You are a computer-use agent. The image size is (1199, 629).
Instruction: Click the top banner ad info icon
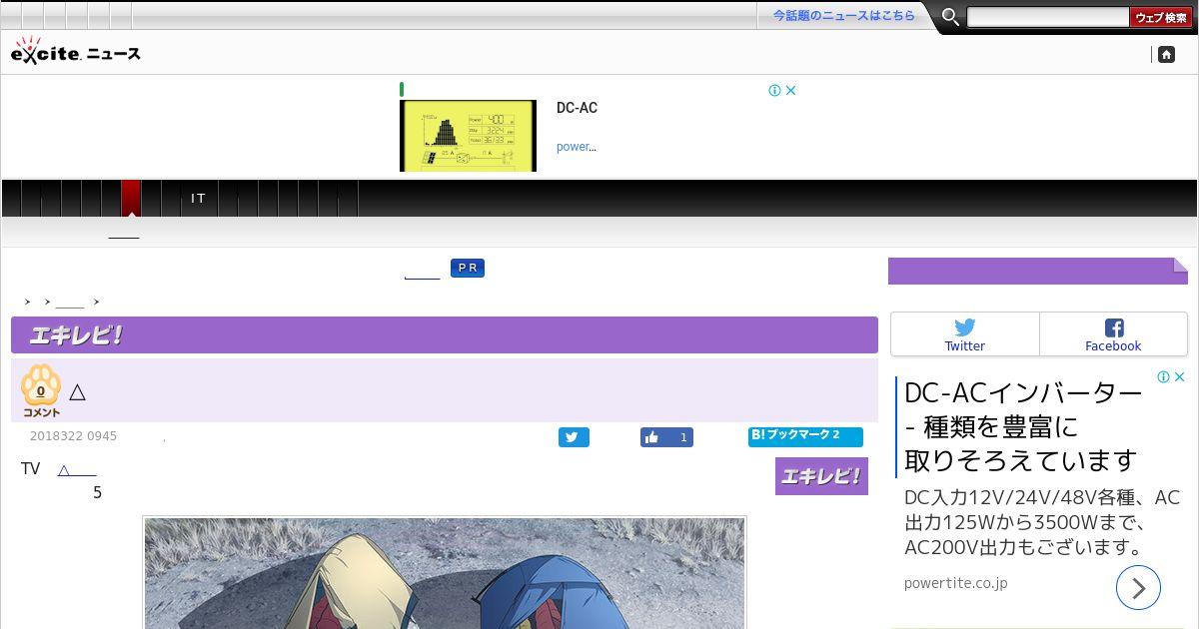click(774, 90)
